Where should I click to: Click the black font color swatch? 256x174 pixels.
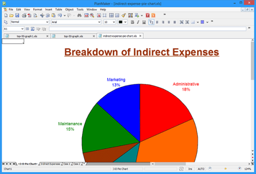point(120,22)
